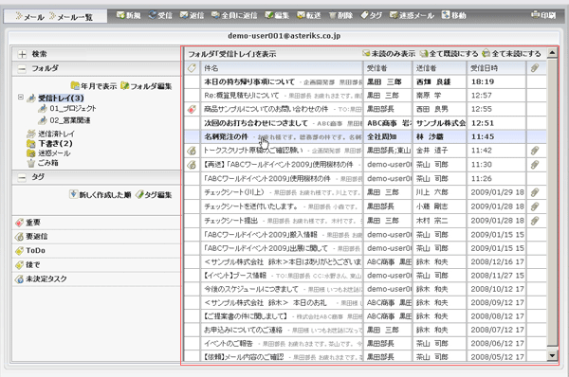Collapse the タグ section
This screenshot has height=377, width=569.
coord(22,177)
